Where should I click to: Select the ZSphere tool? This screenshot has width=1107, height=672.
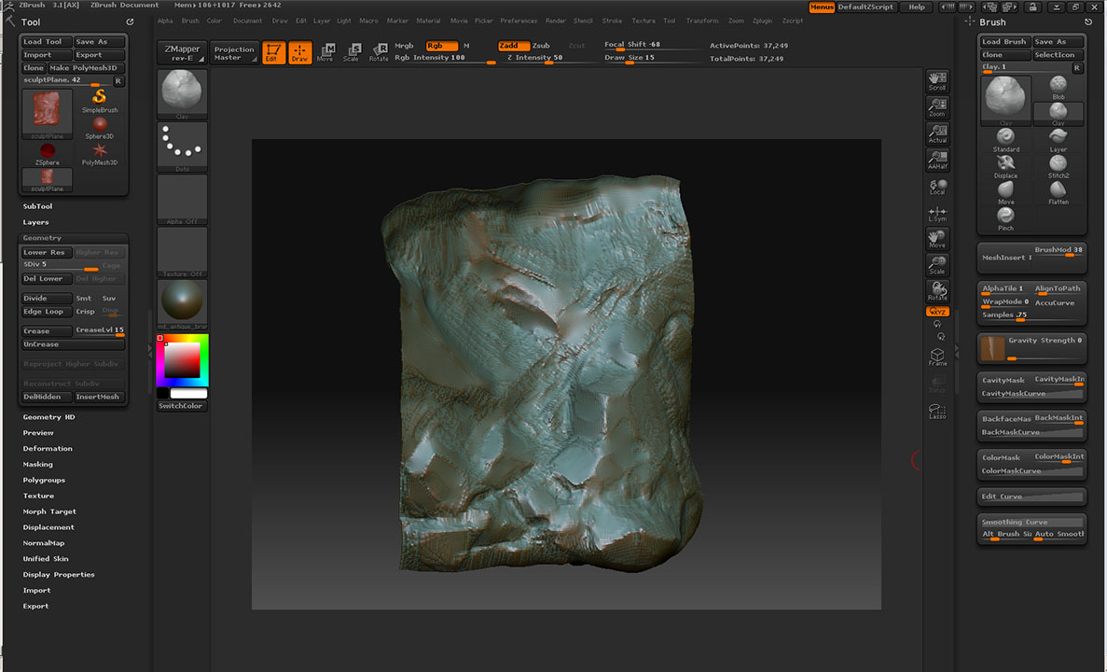coord(47,151)
